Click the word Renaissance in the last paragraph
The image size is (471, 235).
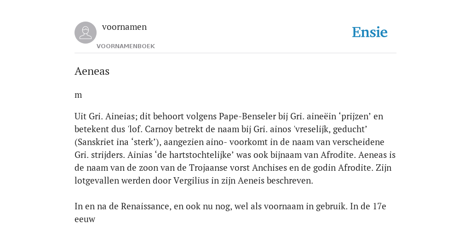point(145,207)
